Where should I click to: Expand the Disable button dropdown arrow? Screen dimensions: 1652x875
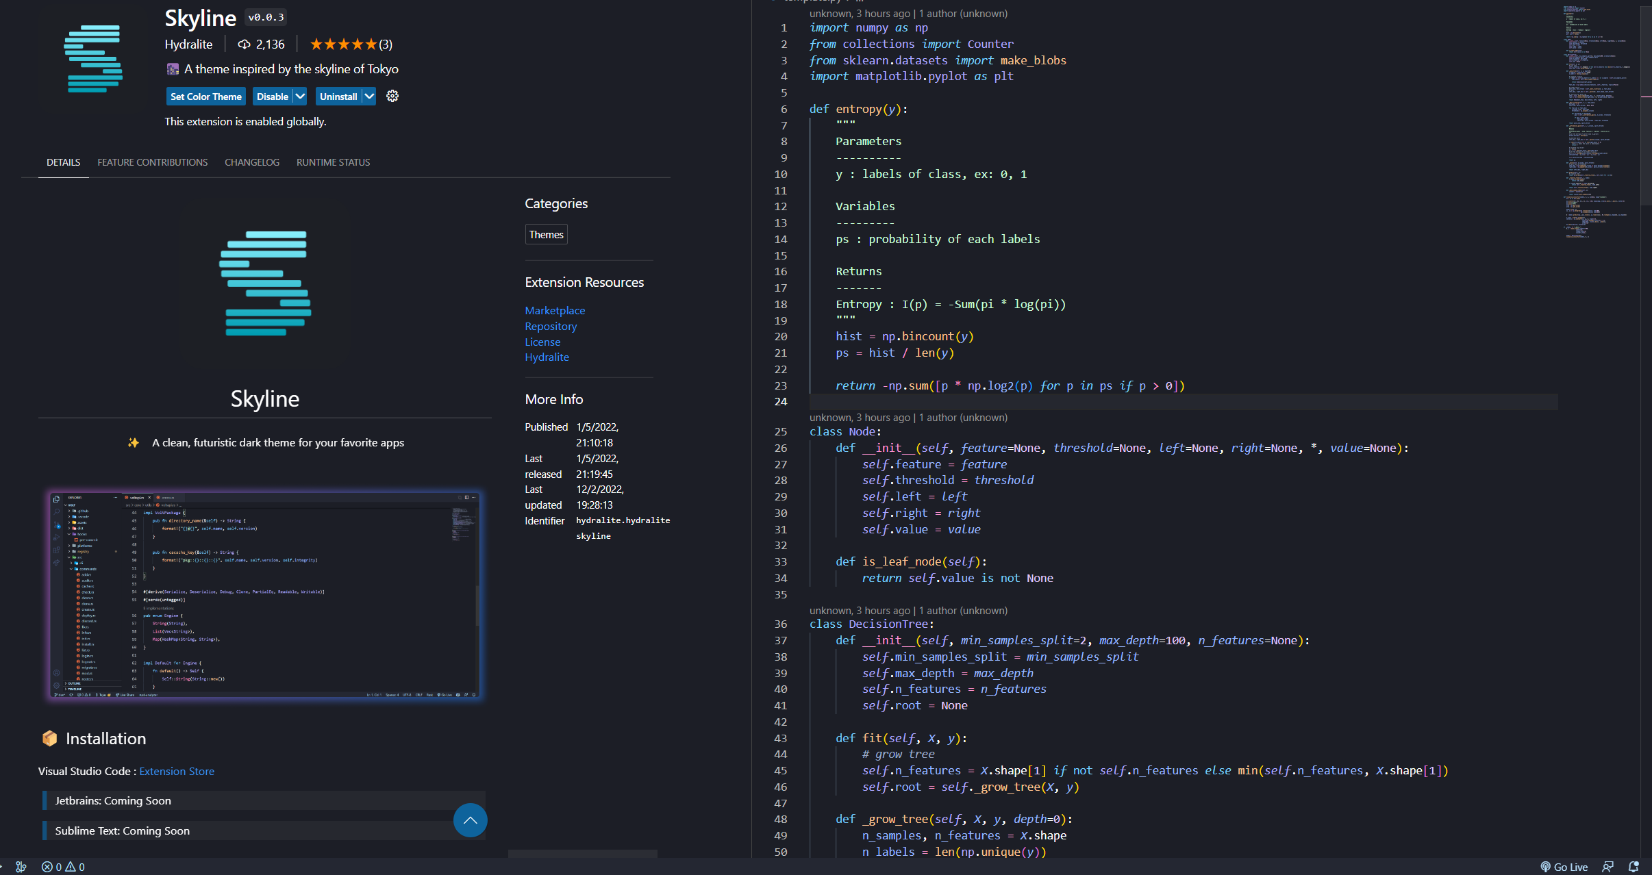point(300,97)
